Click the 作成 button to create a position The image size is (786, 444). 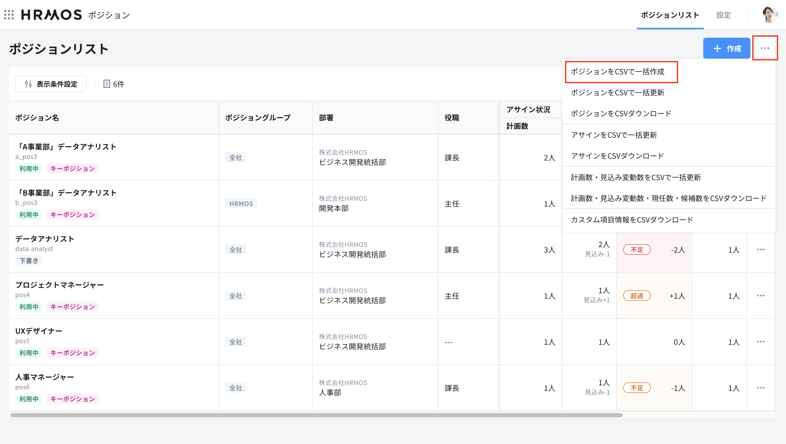tap(727, 48)
